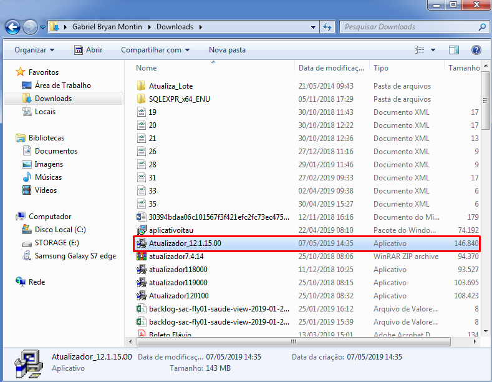
Task: Select Favoritos in the navigation pane
Action: [x=37, y=72]
